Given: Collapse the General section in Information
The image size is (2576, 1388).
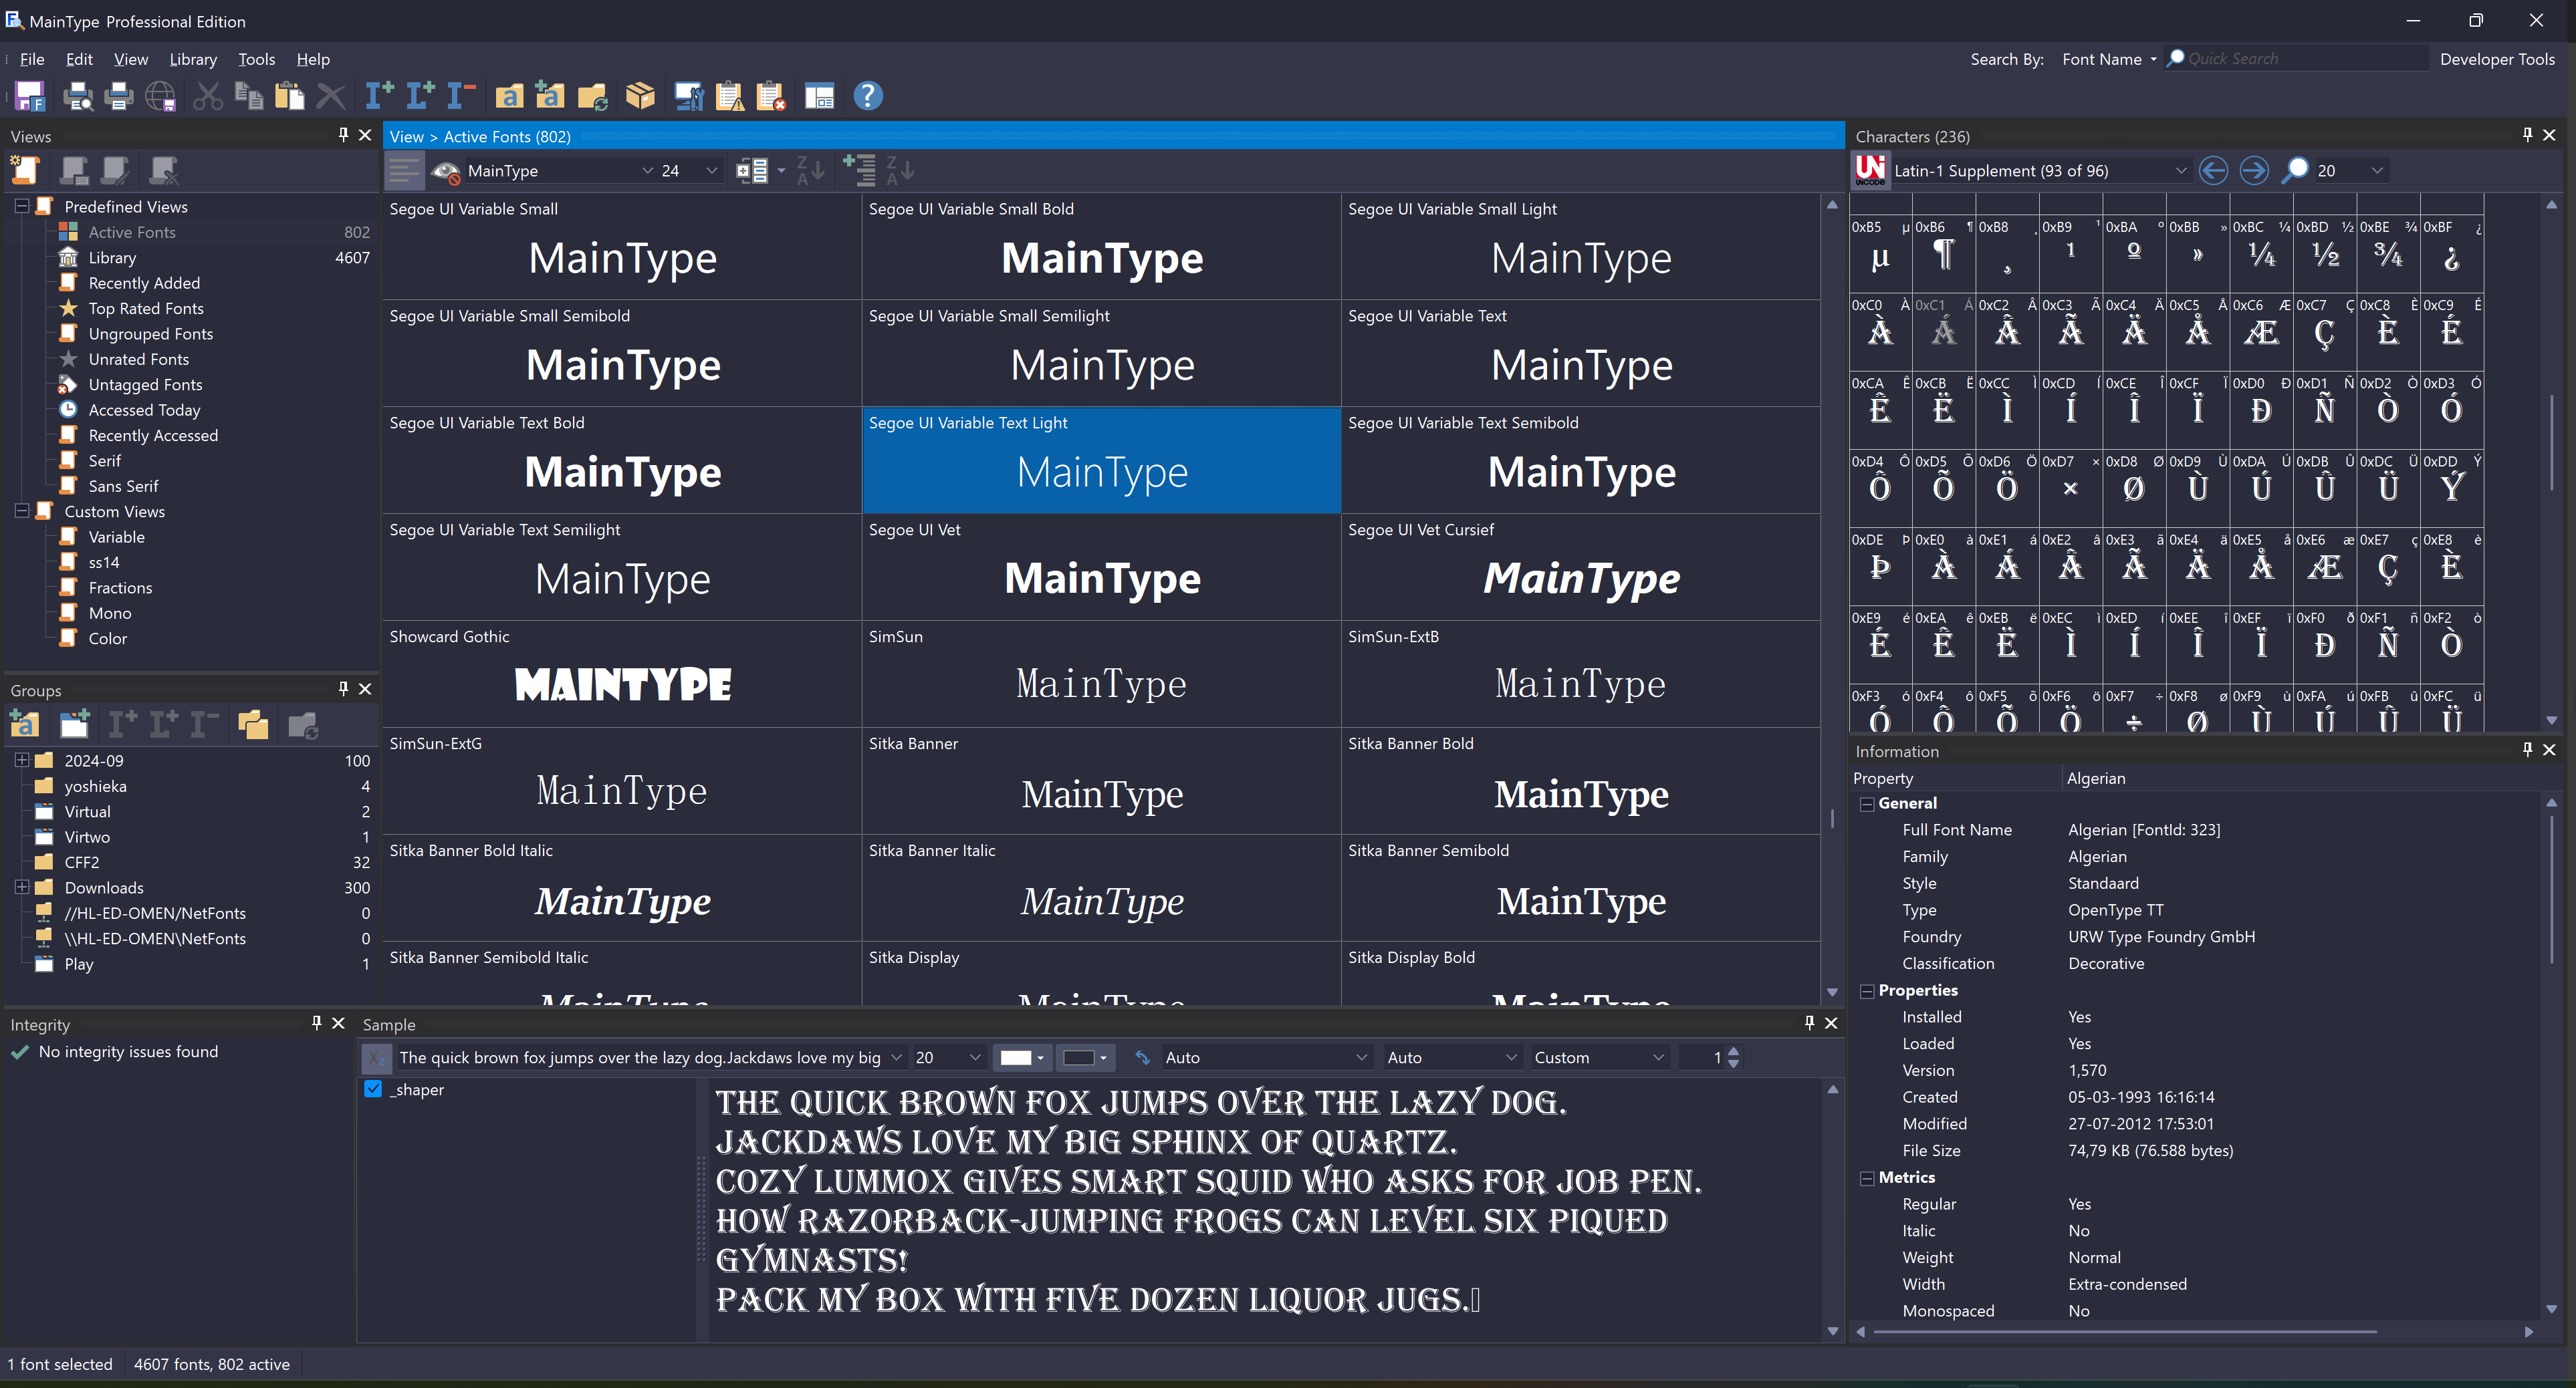Looking at the screenshot, I should [x=1866, y=803].
